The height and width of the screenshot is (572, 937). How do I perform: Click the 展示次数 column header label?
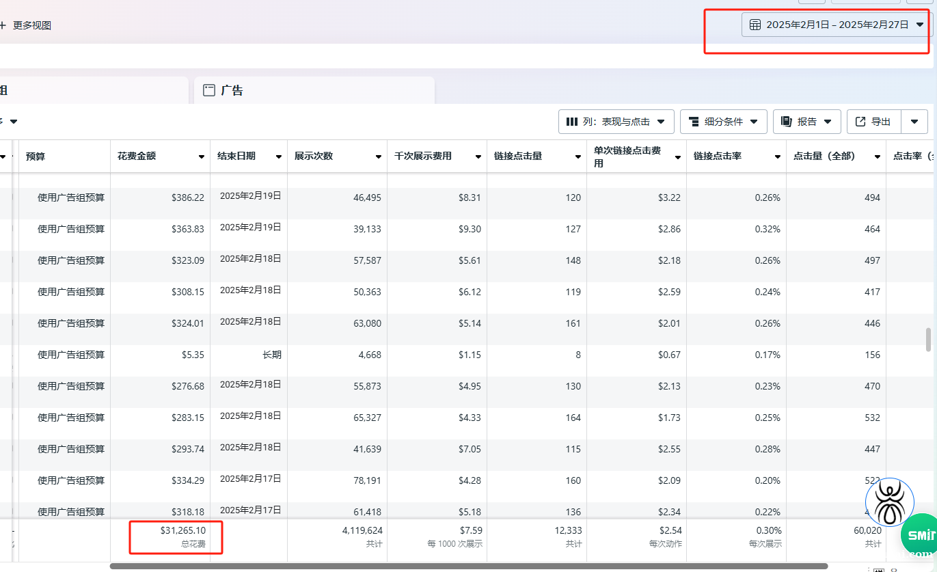(314, 156)
